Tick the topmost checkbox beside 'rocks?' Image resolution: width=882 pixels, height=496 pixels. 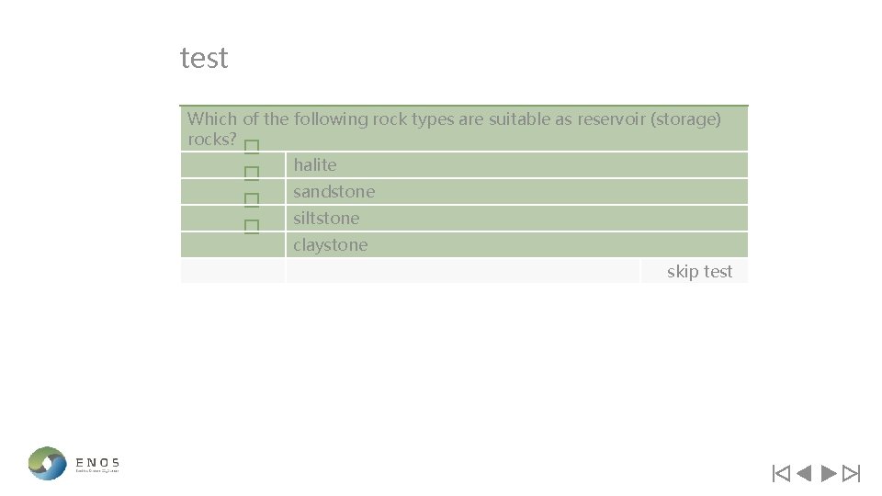click(252, 147)
